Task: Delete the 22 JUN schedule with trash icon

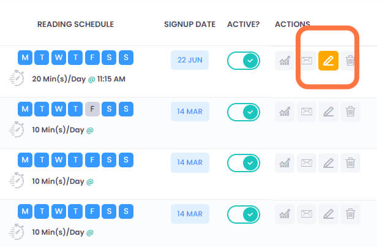Action: click(350, 61)
